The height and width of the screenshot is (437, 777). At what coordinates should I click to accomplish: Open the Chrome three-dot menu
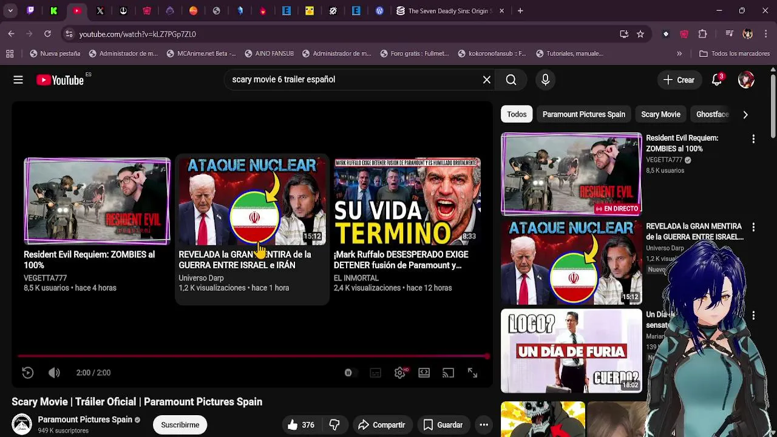click(765, 34)
